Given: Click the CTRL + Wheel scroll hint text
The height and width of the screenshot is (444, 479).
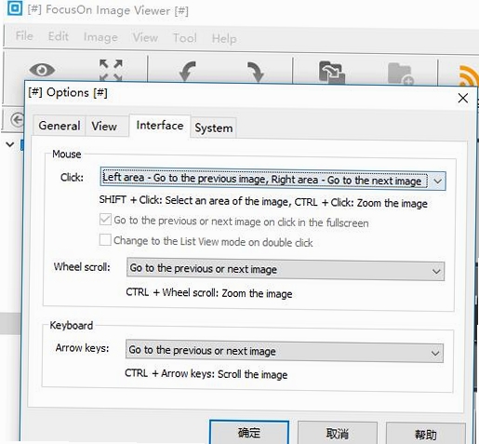Looking at the screenshot, I should [209, 292].
